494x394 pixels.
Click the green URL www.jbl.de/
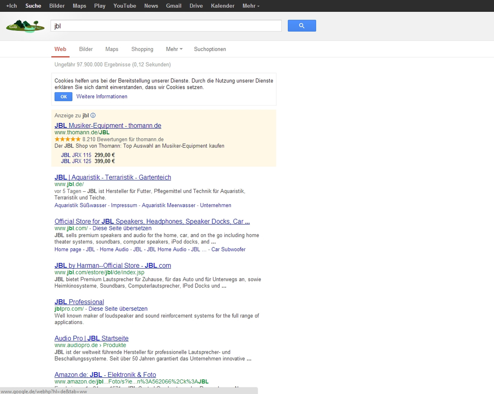[69, 184]
